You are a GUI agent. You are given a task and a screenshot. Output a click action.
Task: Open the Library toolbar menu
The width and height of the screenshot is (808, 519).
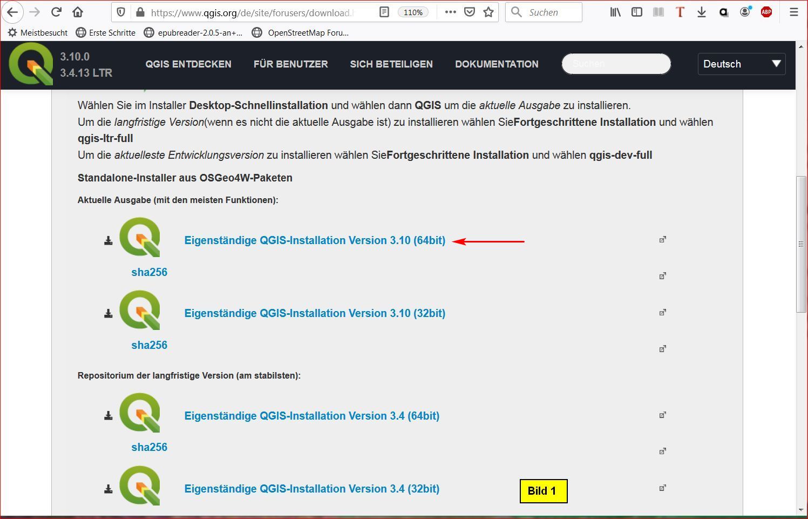click(615, 12)
